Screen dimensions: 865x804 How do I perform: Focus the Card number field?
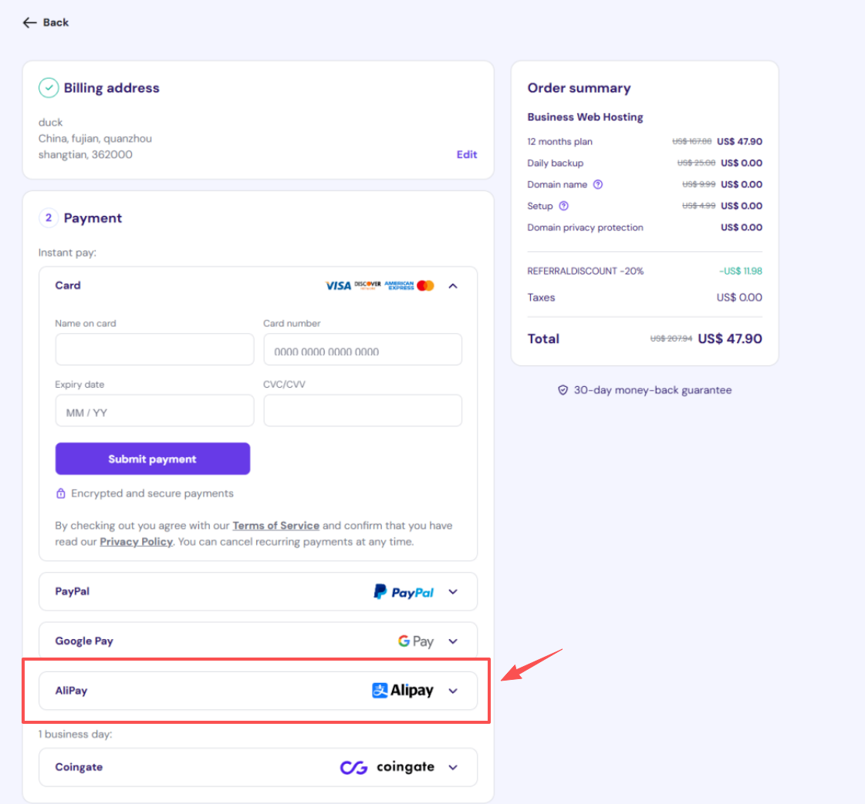click(x=363, y=349)
